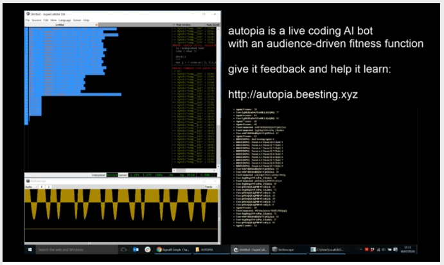Click the first red system tray icon

367,250
